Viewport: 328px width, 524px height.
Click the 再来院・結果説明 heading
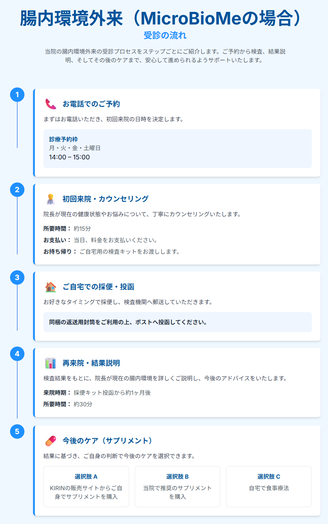point(91,363)
